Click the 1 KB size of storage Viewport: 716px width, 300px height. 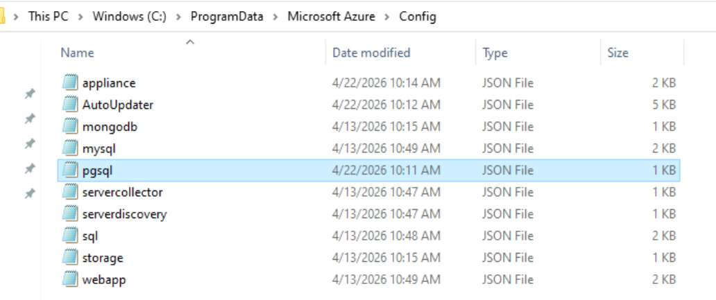(x=664, y=258)
